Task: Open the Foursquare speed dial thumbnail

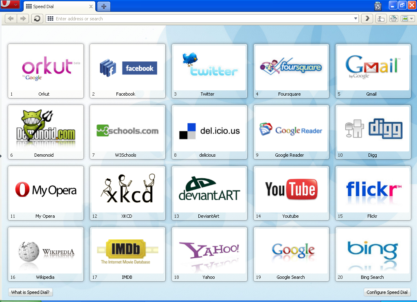Action: tap(291, 71)
